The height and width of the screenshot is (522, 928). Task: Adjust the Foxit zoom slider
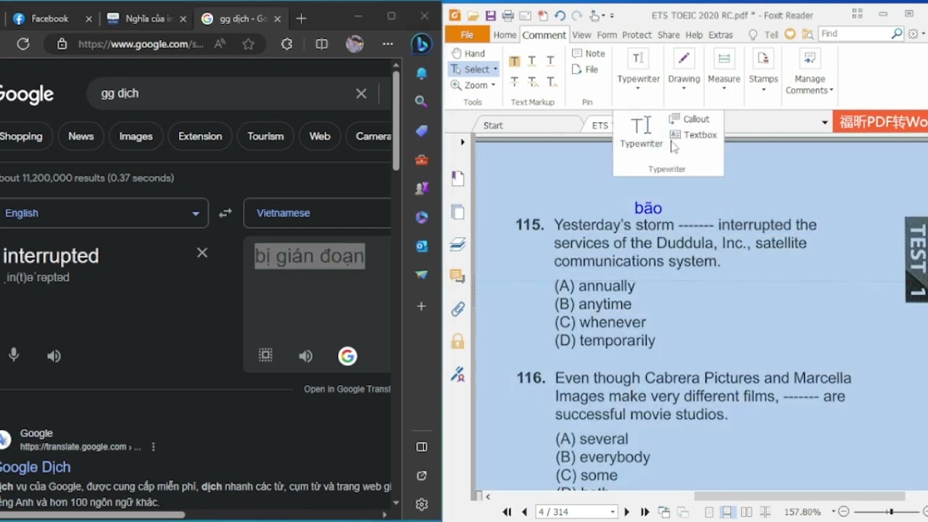(890, 512)
